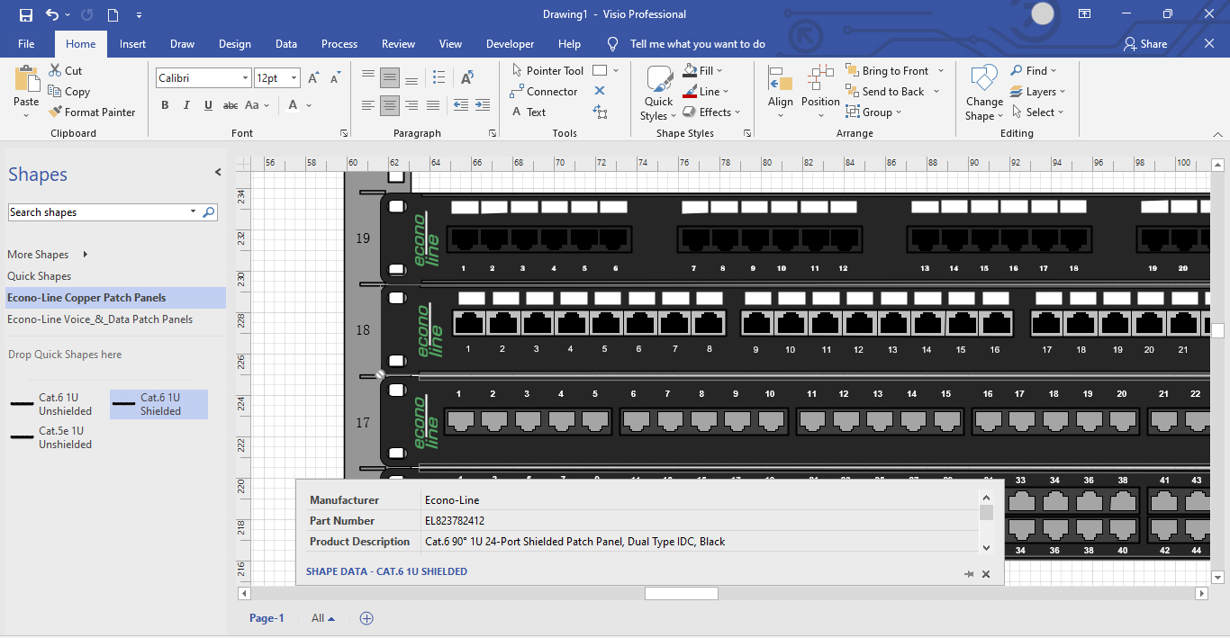Expand the font size dropdown
Viewport: 1230px width, 638px height.
294,78
